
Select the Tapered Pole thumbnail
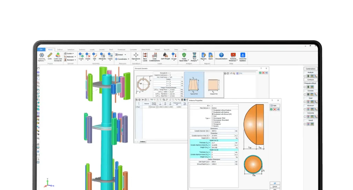(194, 85)
